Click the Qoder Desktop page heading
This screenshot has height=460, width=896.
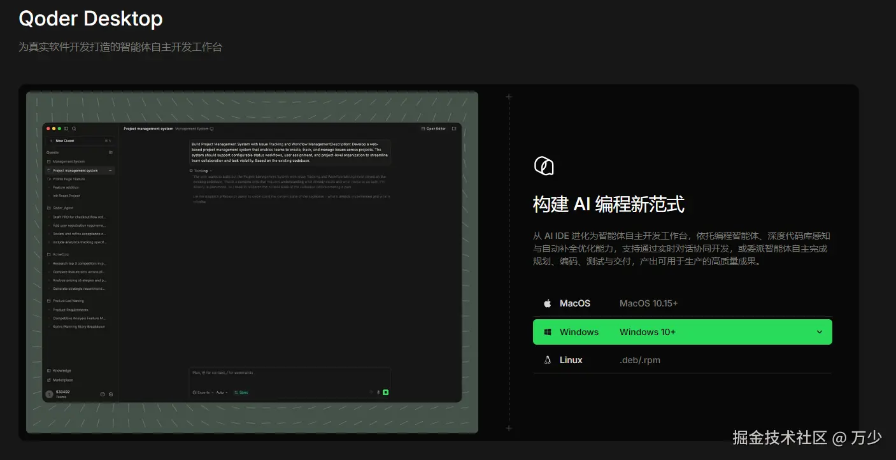(90, 18)
